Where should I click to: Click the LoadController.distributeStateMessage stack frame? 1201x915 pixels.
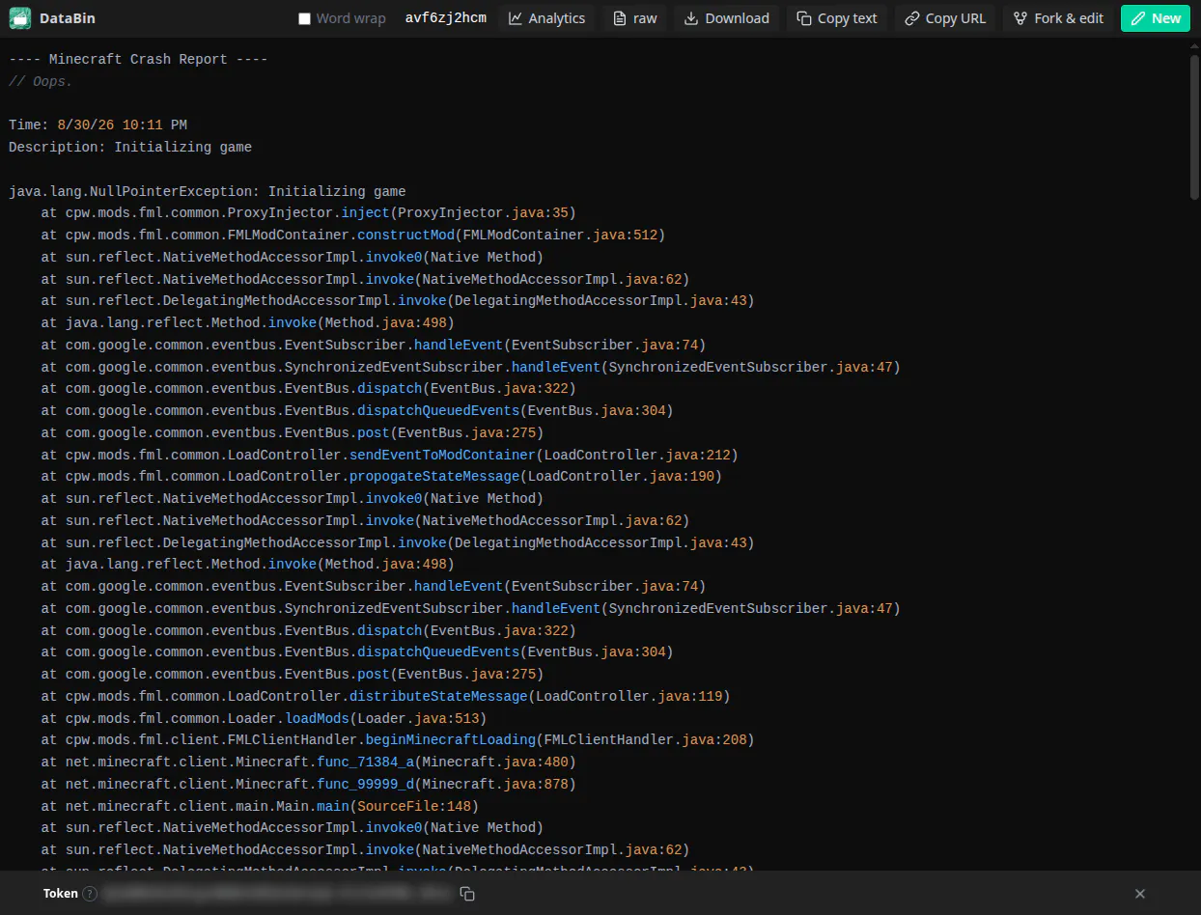coord(385,697)
